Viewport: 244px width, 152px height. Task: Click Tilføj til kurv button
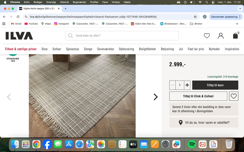[x=215, y=85]
